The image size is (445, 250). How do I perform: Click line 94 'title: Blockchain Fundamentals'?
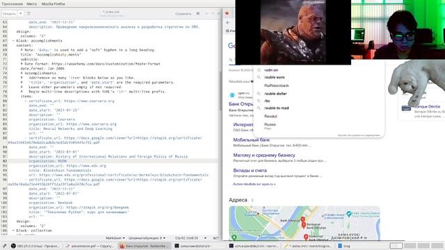pos(60,170)
